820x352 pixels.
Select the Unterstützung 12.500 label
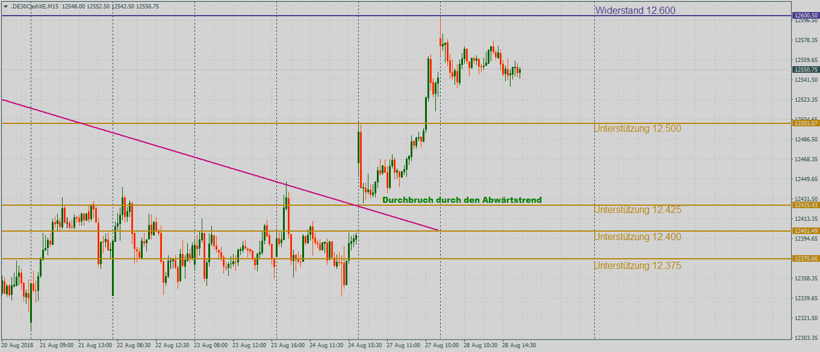pyautogui.click(x=638, y=129)
